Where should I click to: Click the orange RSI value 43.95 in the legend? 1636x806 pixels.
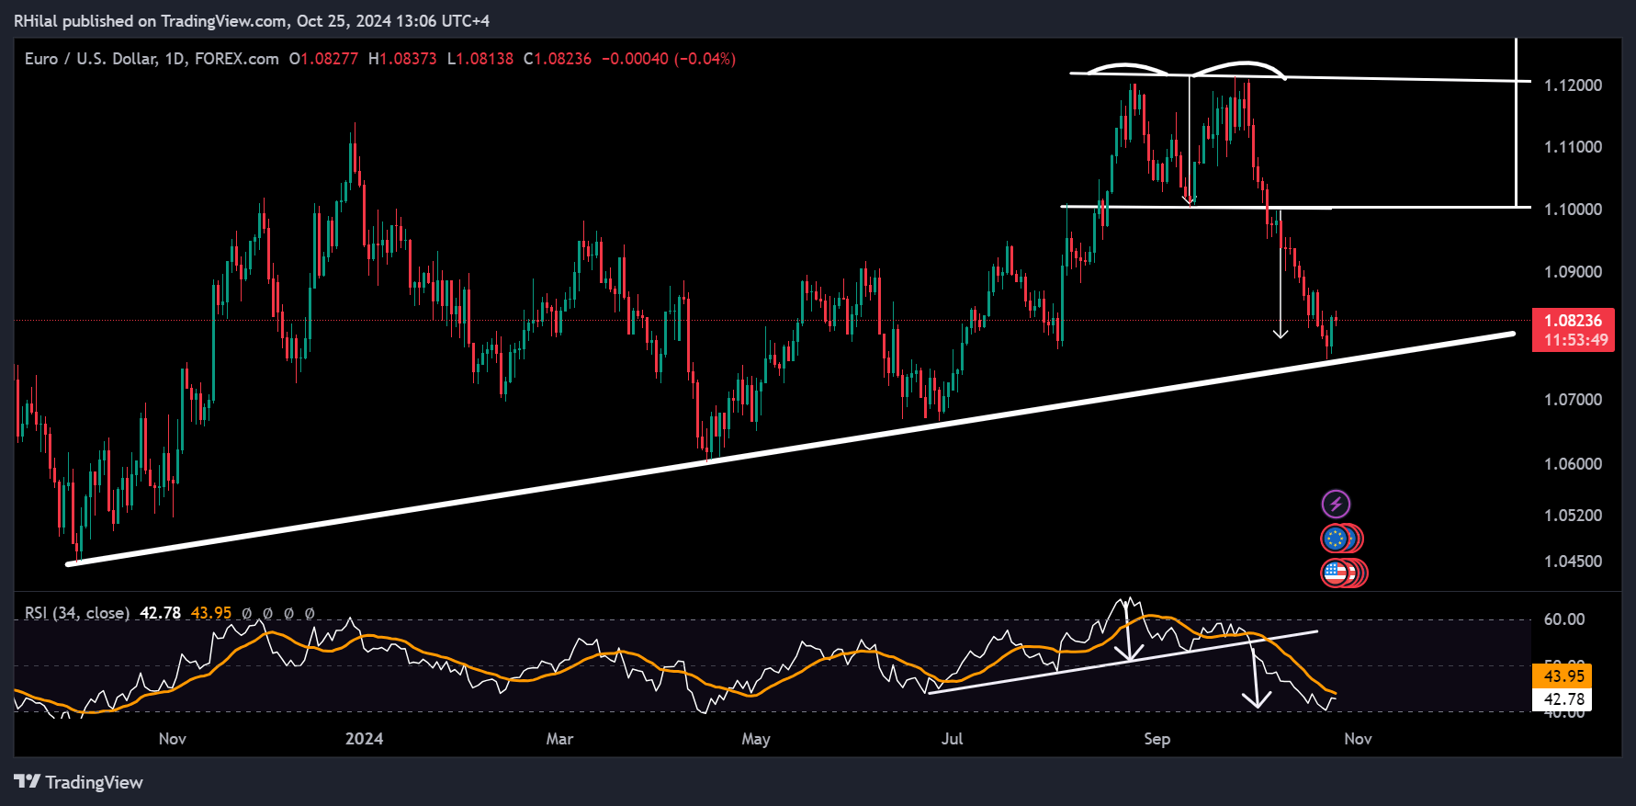click(x=211, y=613)
